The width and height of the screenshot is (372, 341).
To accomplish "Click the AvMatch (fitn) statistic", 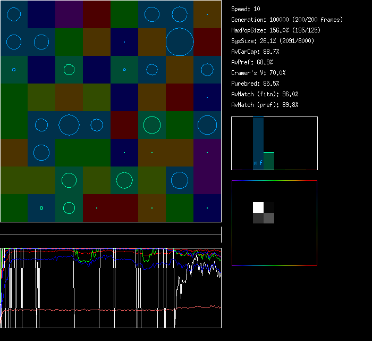I will [x=265, y=94].
